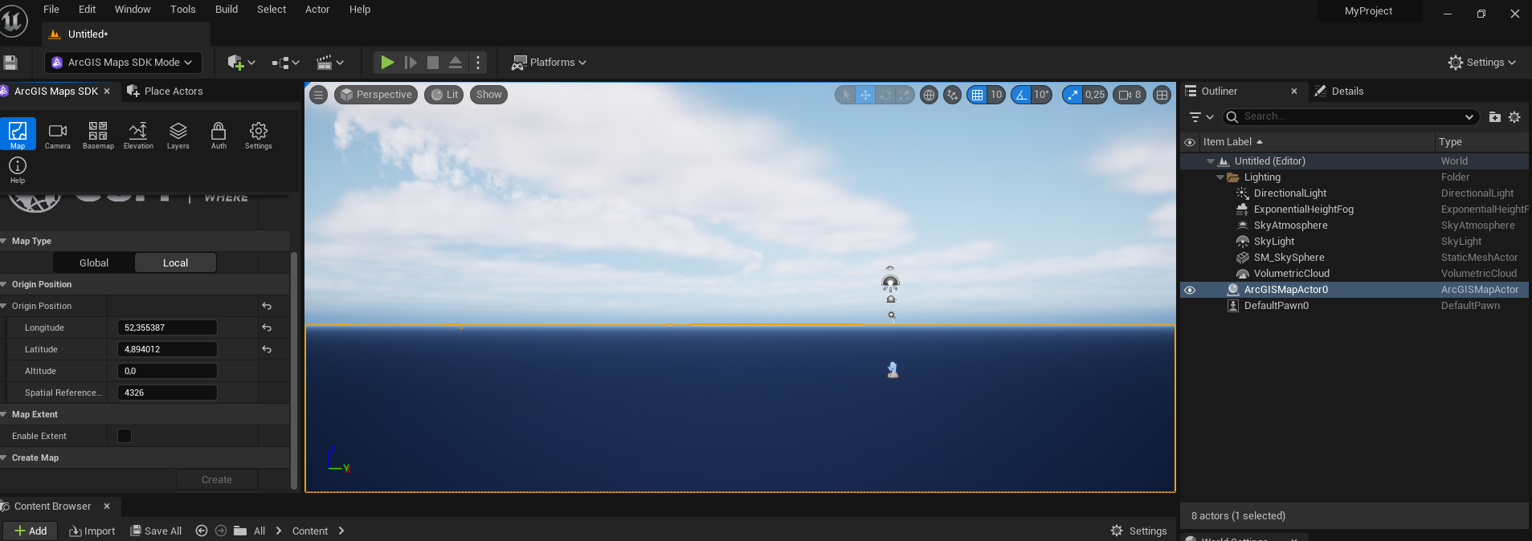Screen dimensions: 1532x541
Task: Reset Latitude value to default
Action: pos(267,349)
